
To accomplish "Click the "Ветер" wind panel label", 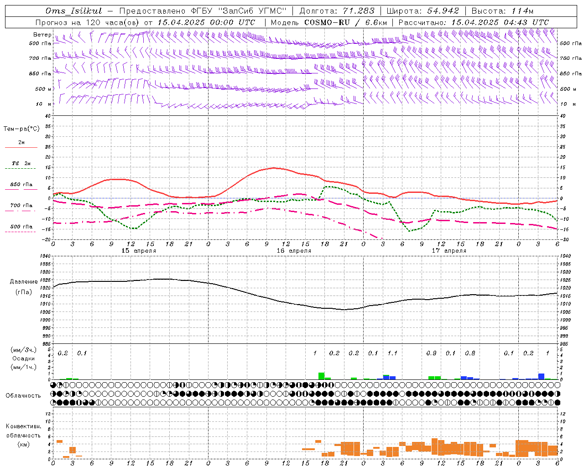I will (x=42, y=35).
